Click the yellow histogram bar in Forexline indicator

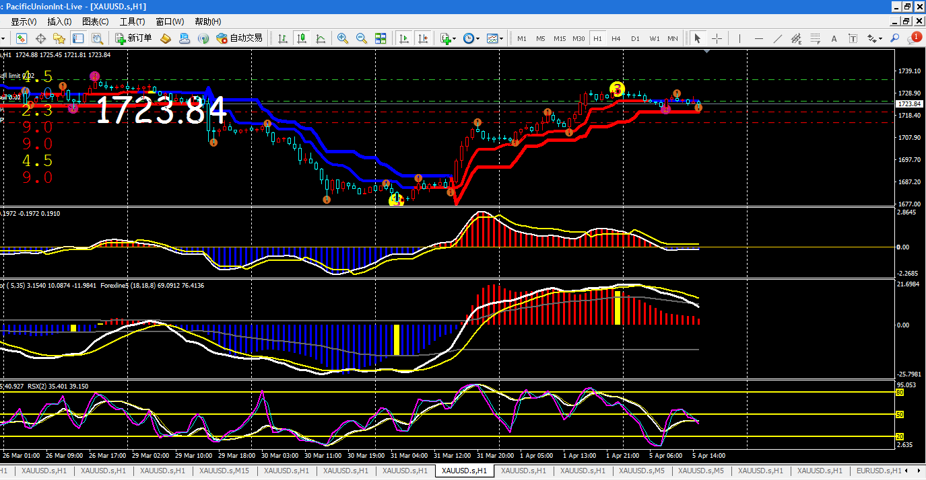[x=397, y=339]
